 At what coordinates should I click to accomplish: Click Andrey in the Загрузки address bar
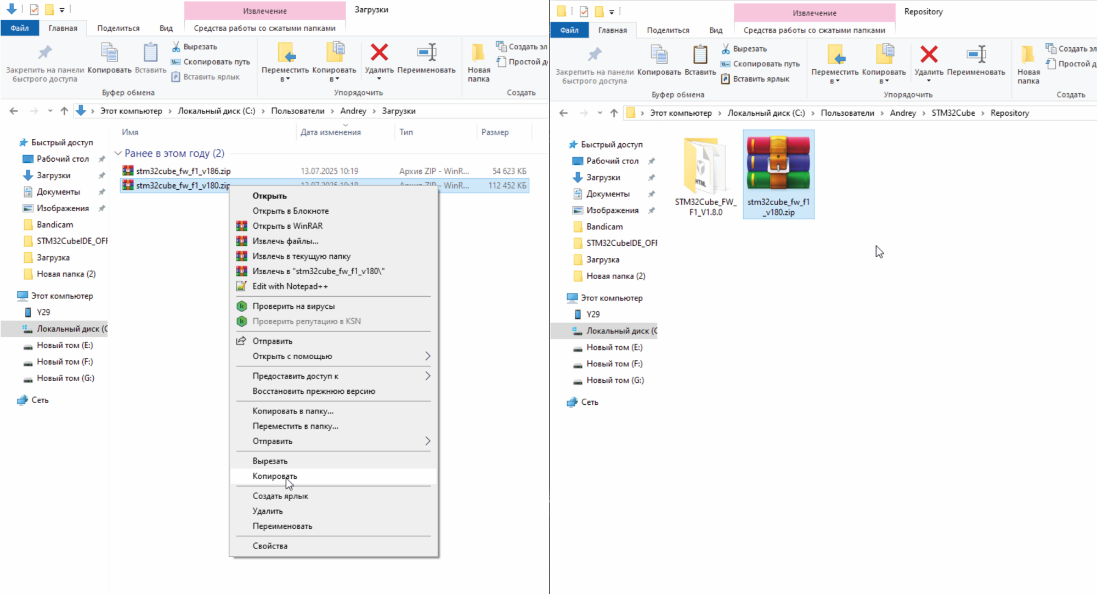point(353,111)
